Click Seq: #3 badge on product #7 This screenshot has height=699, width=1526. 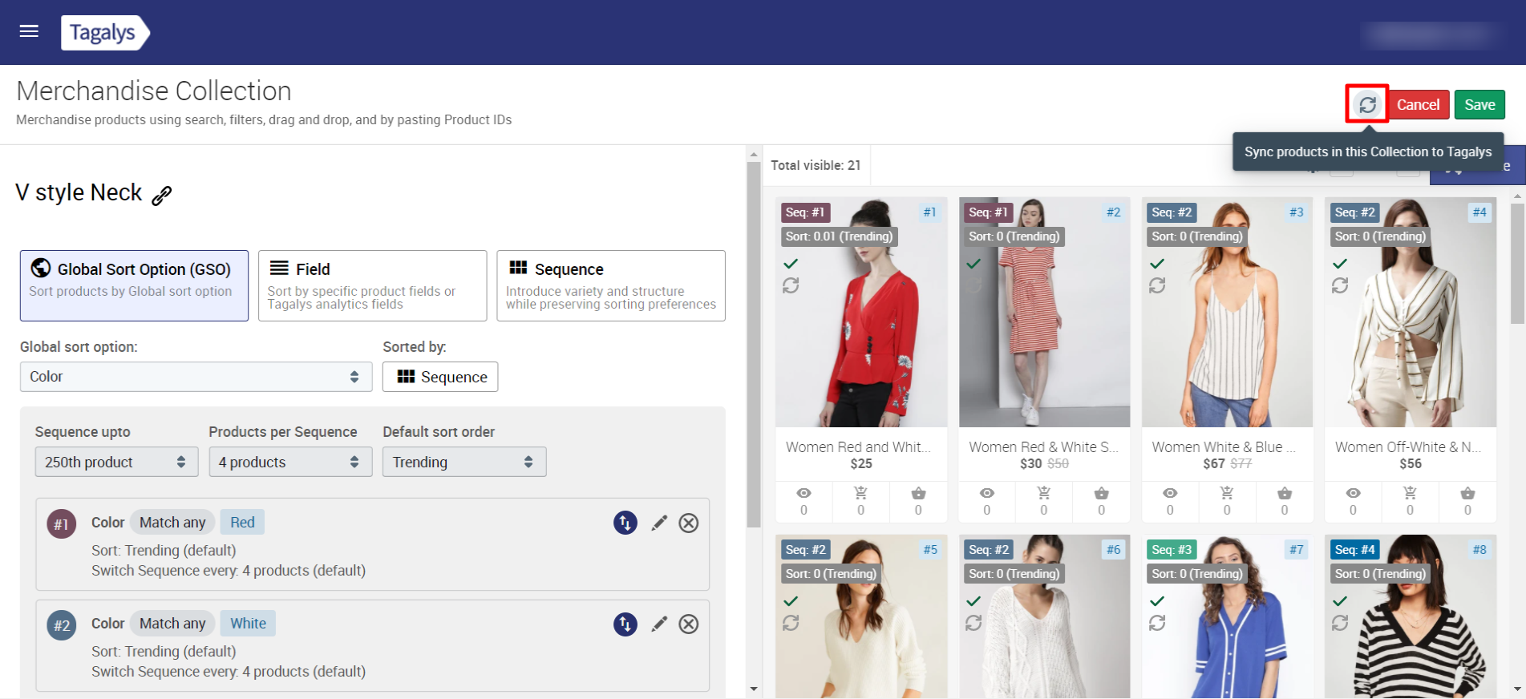coord(1172,550)
